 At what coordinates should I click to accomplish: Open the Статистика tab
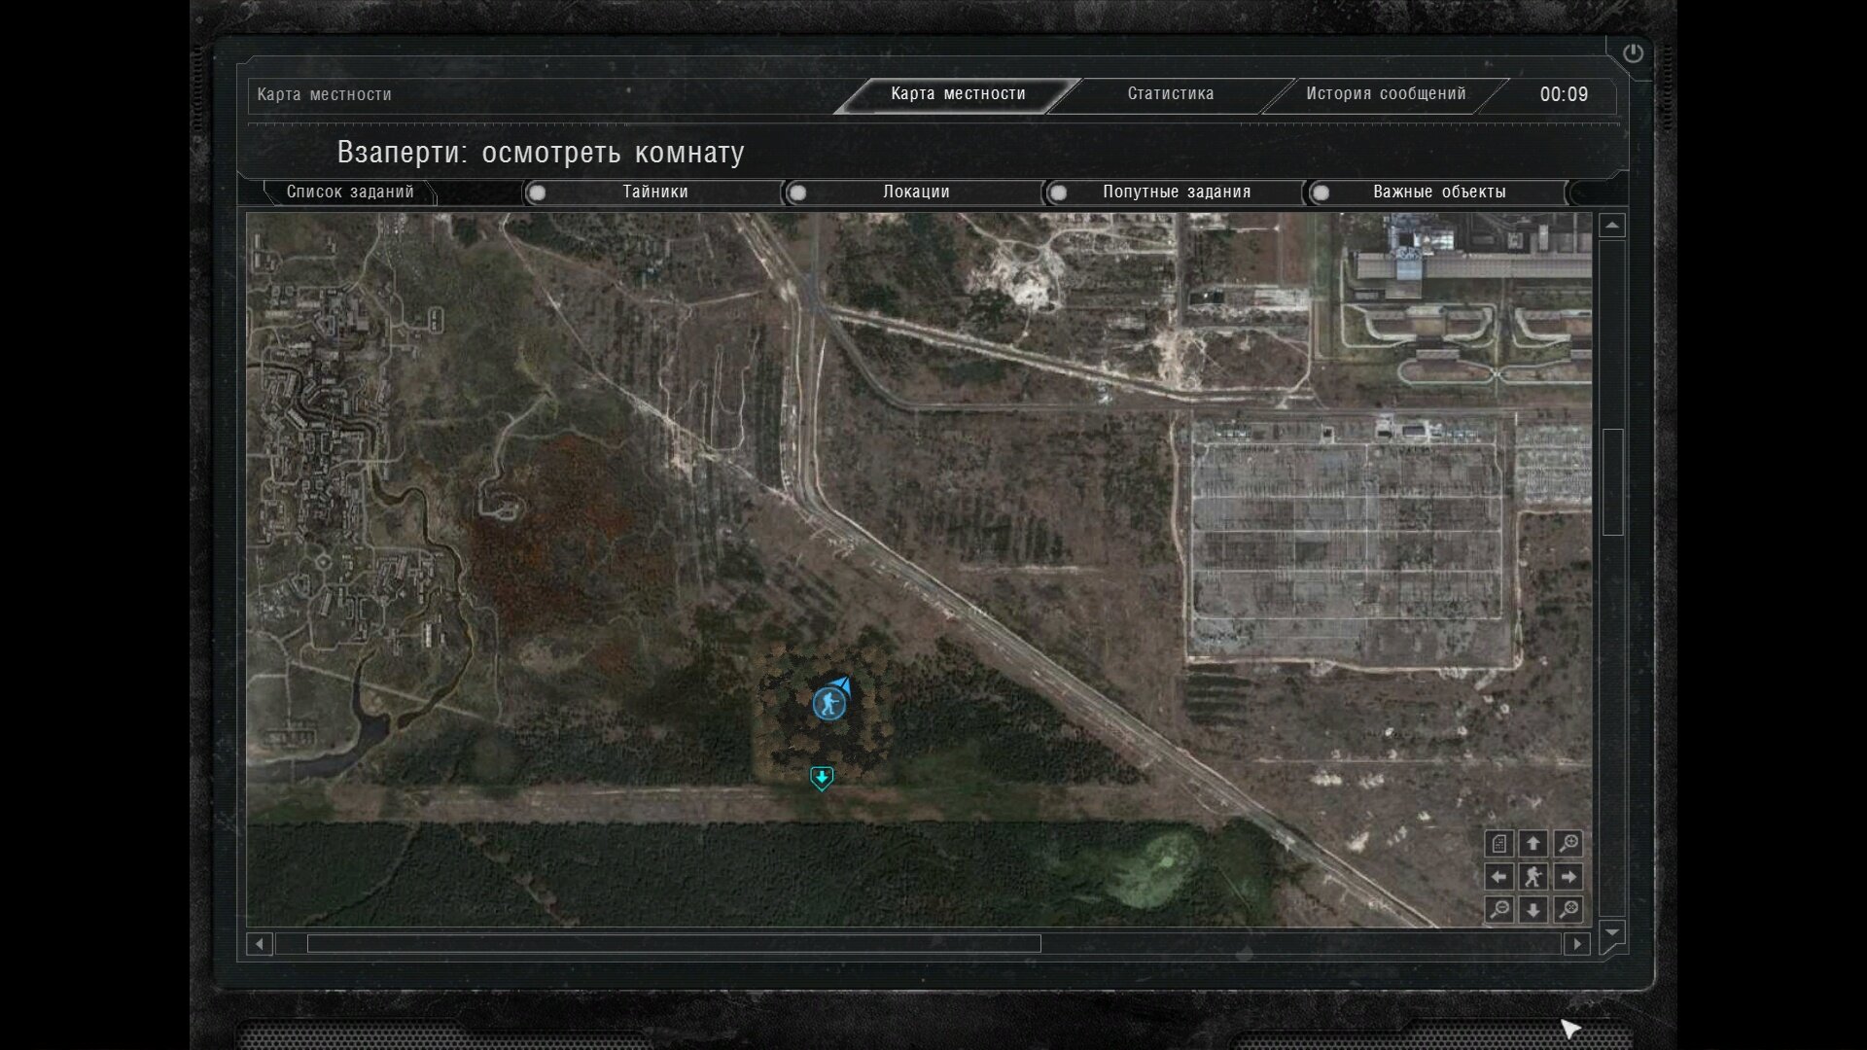[1171, 94]
